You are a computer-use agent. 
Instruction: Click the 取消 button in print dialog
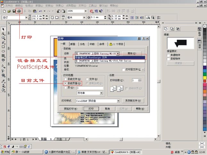tap(107, 109)
